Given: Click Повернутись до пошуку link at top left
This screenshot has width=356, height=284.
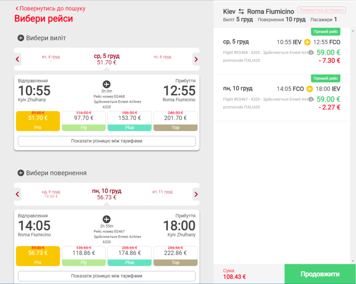Looking at the screenshot, I should [50, 8].
